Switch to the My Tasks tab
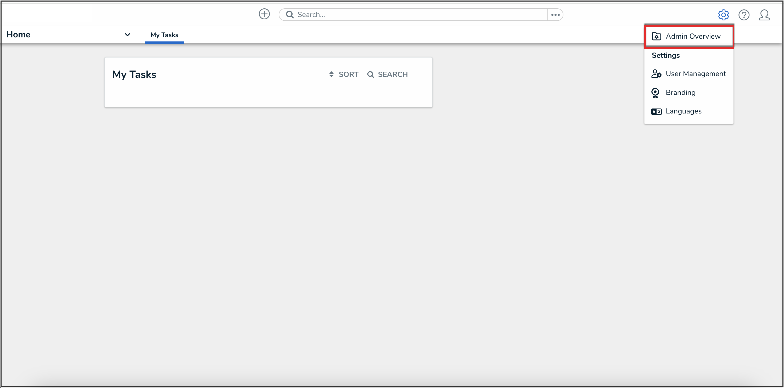 [164, 35]
